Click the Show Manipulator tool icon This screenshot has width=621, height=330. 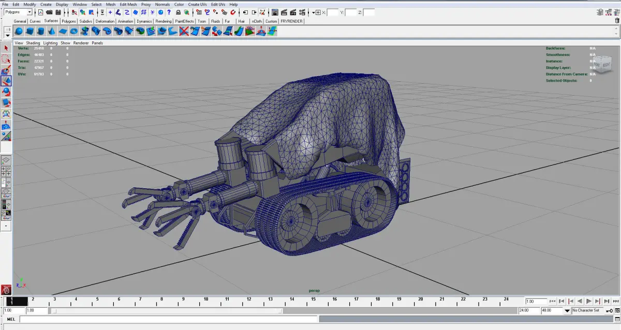6,136
